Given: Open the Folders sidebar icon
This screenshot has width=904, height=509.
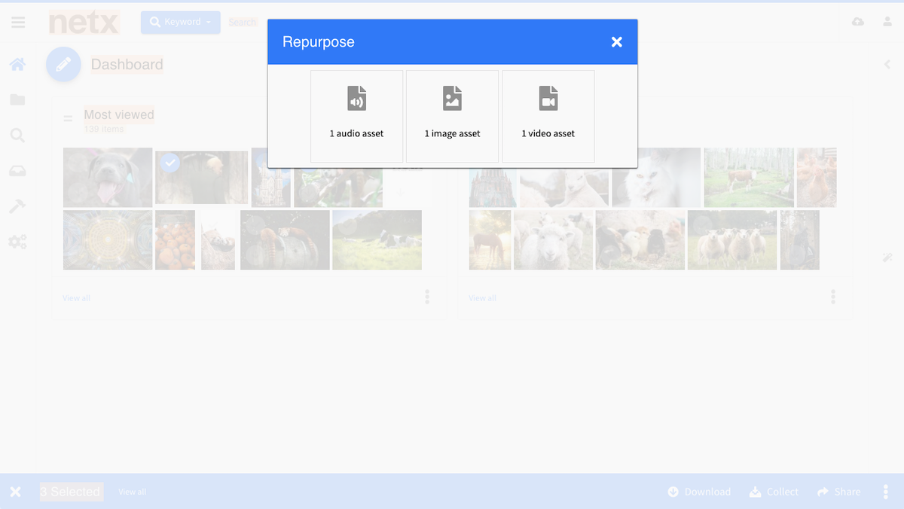Looking at the screenshot, I should click(x=17, y=99).
